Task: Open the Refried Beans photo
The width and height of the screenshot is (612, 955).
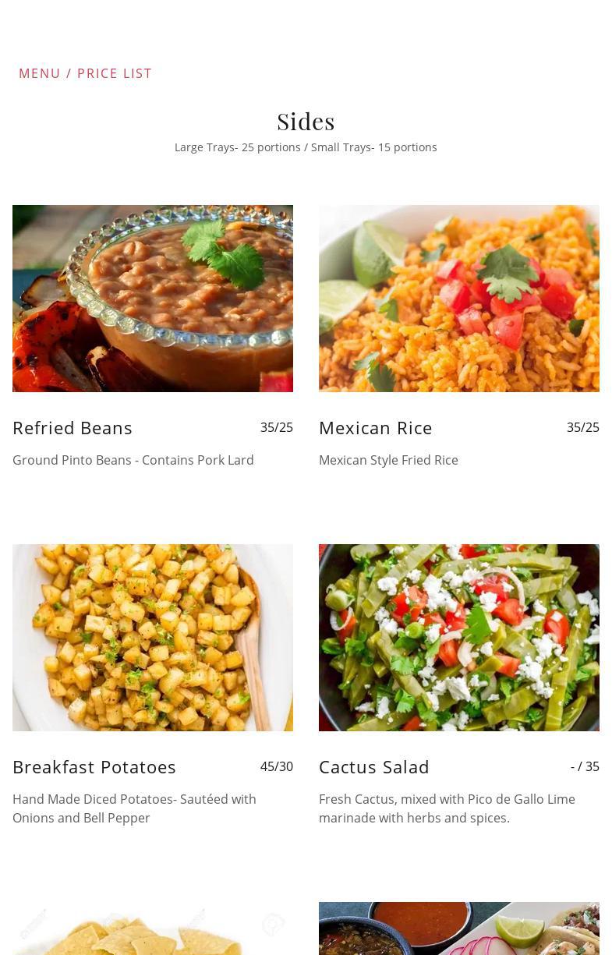Action: click(153, 299)
